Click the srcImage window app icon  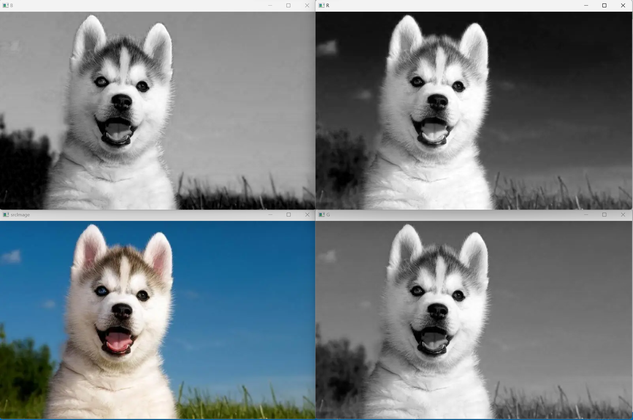[x=6, y=214]
